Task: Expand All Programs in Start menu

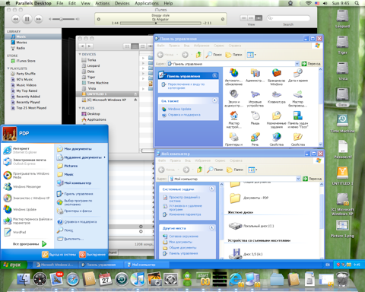Action: [30, 244]
